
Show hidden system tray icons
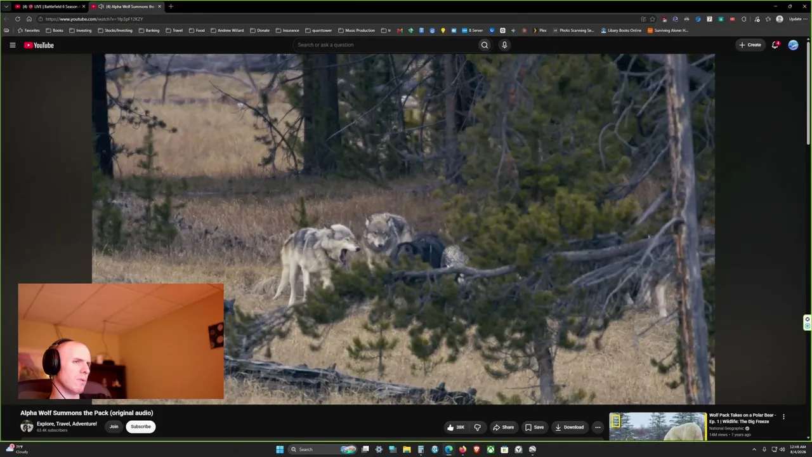[x=754, y=449]
